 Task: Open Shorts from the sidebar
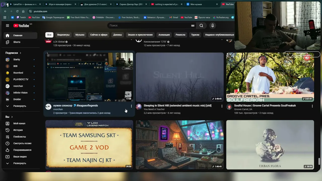click(x=21, y=42)
